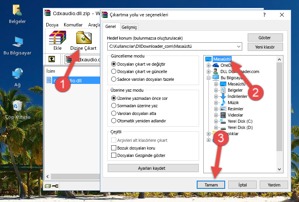
Task: Open the Dosya menu in WinRAR
Action: coord(52,25)
